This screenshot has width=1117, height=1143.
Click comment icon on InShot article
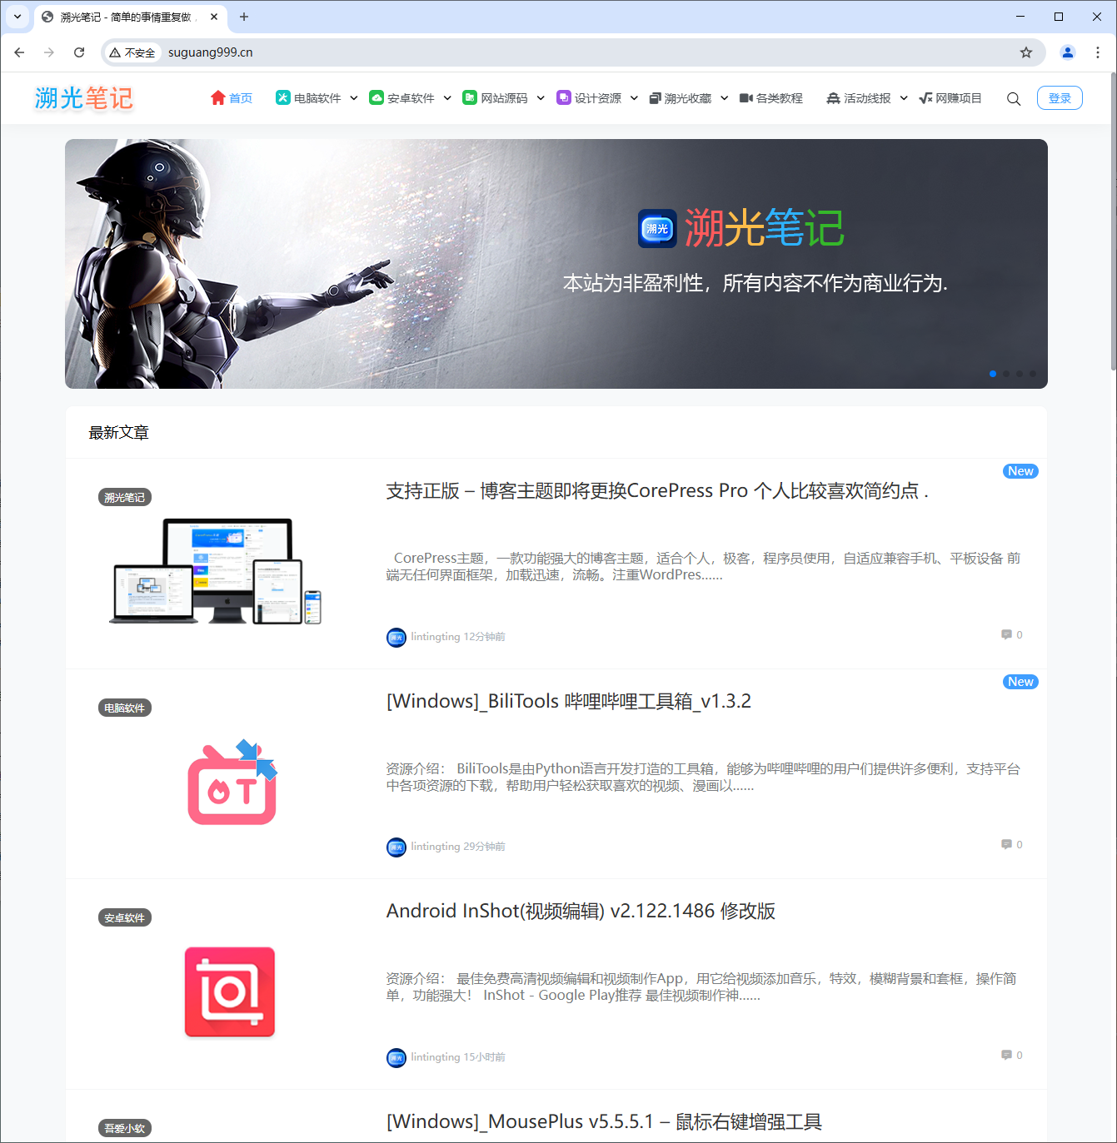[1006, 1055]
